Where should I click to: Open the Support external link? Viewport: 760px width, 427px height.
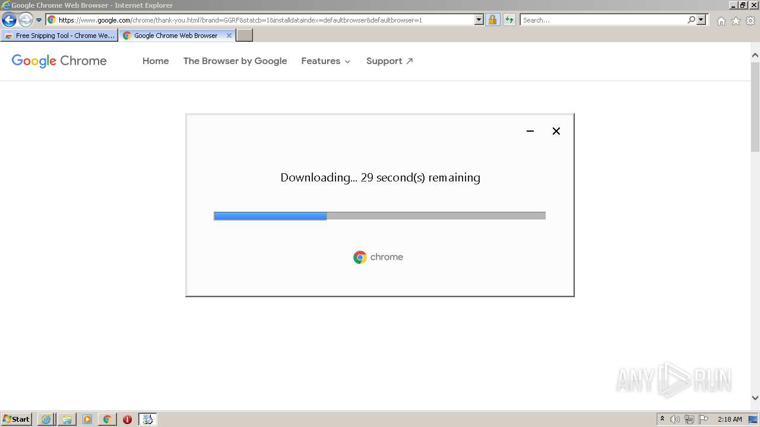389,61
